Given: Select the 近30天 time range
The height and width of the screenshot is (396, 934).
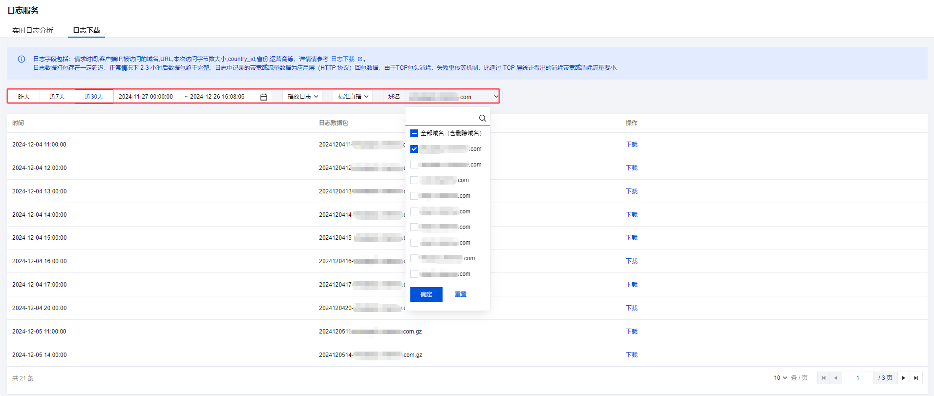Looking at the screenshot, I should pos(94,97).
